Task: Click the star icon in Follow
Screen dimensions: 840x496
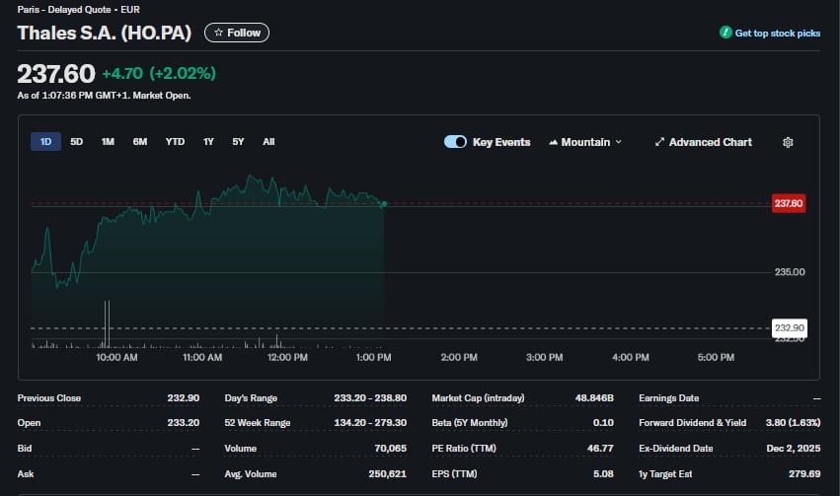Action: pos(218,33)
